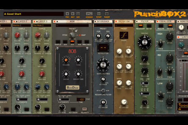Click the Distortion FX AMOUNT knob

coord(124,102)
